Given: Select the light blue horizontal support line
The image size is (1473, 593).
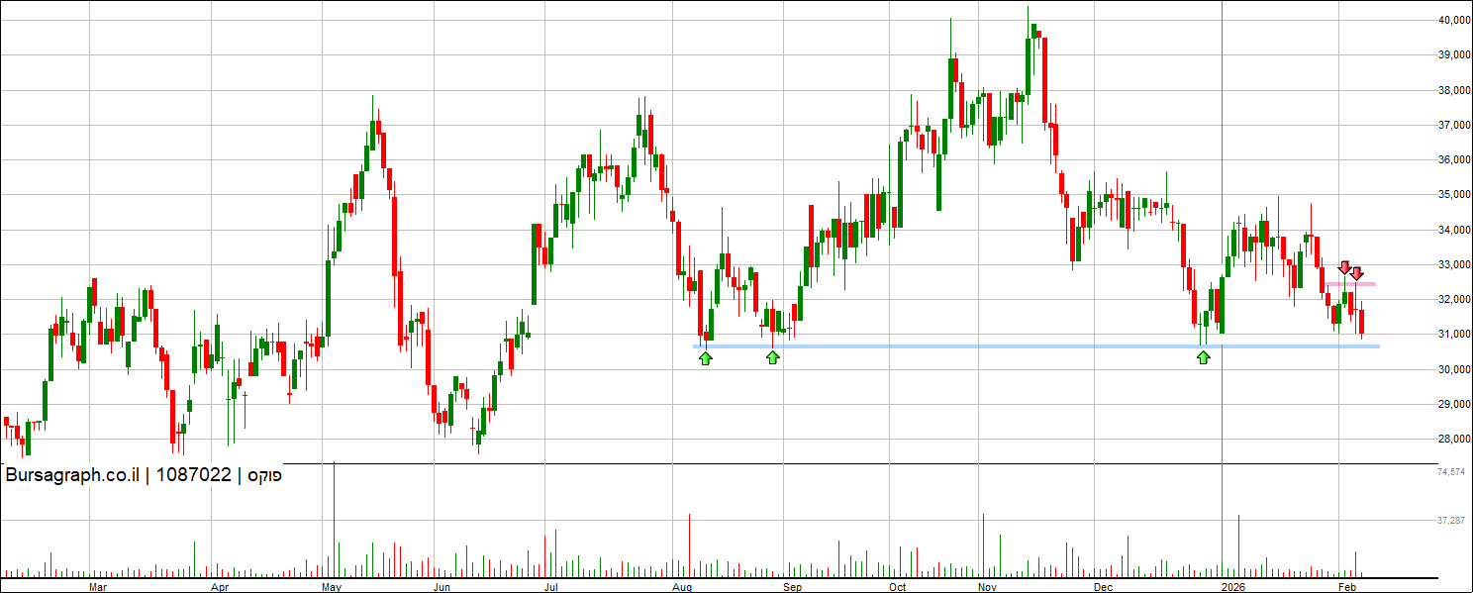Looking at the screenshot, I should [1035, 346].
